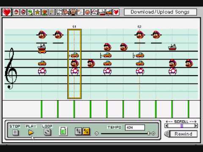Click the mushroom note on the measure 52 line
The height and width of the screenshot is (152, 203).
pos(140,71)
